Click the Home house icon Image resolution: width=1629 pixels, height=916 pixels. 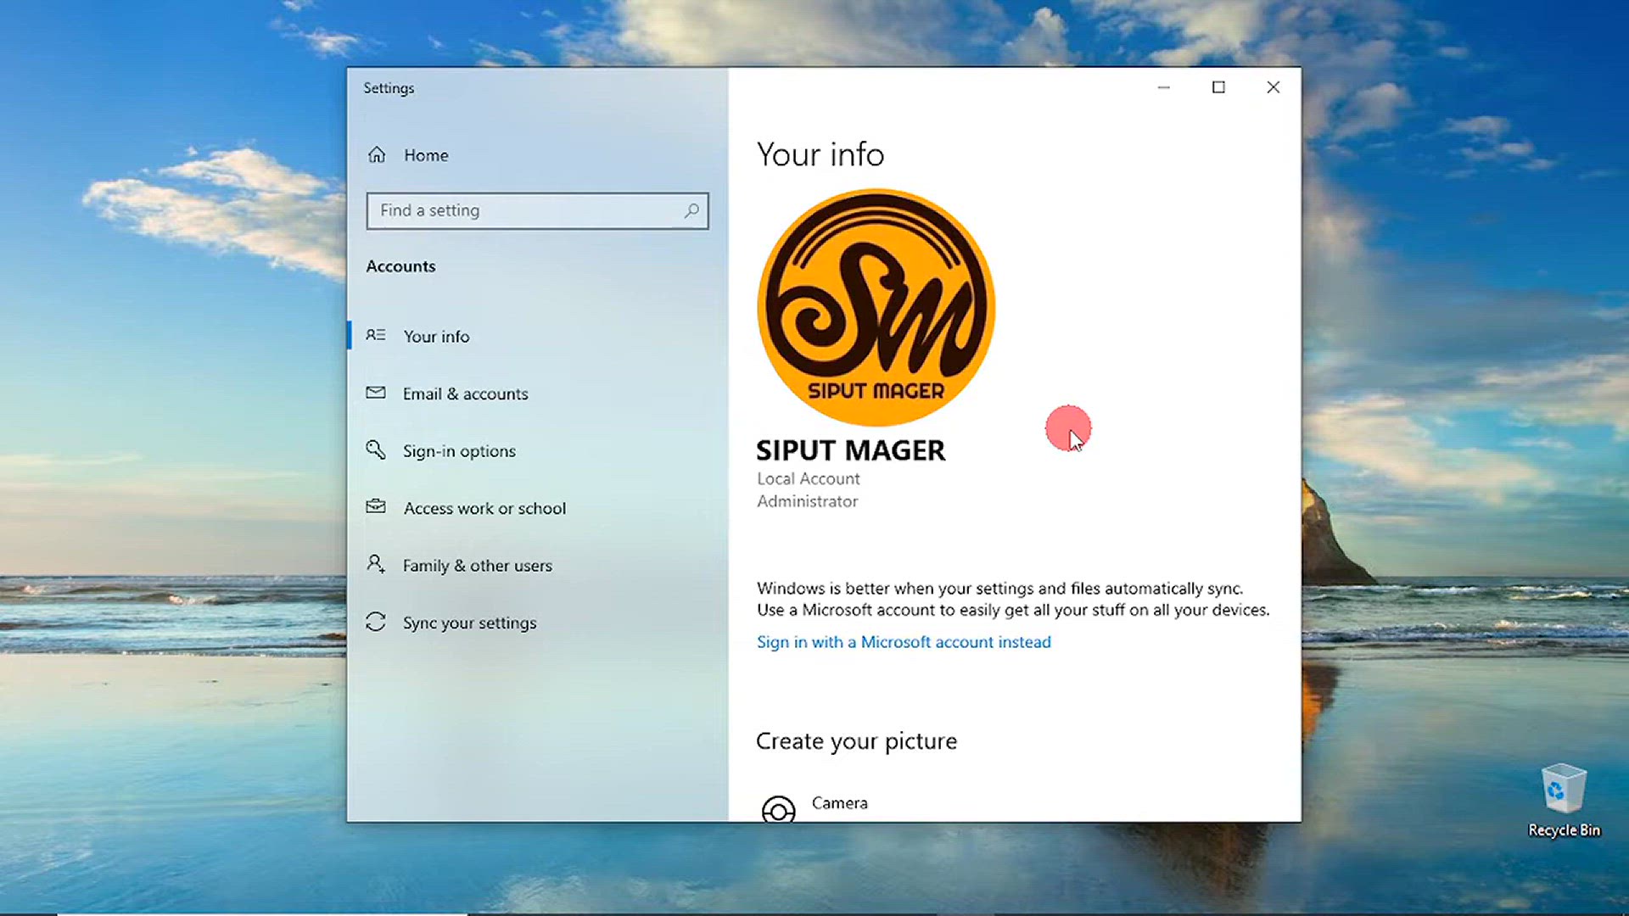377,155
